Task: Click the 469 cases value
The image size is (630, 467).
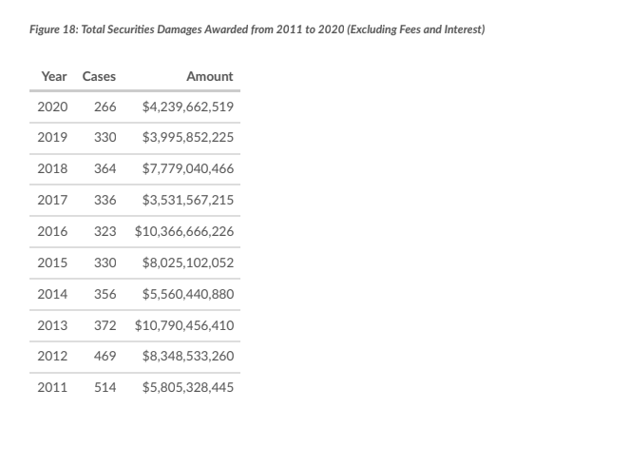Action: 105,357
